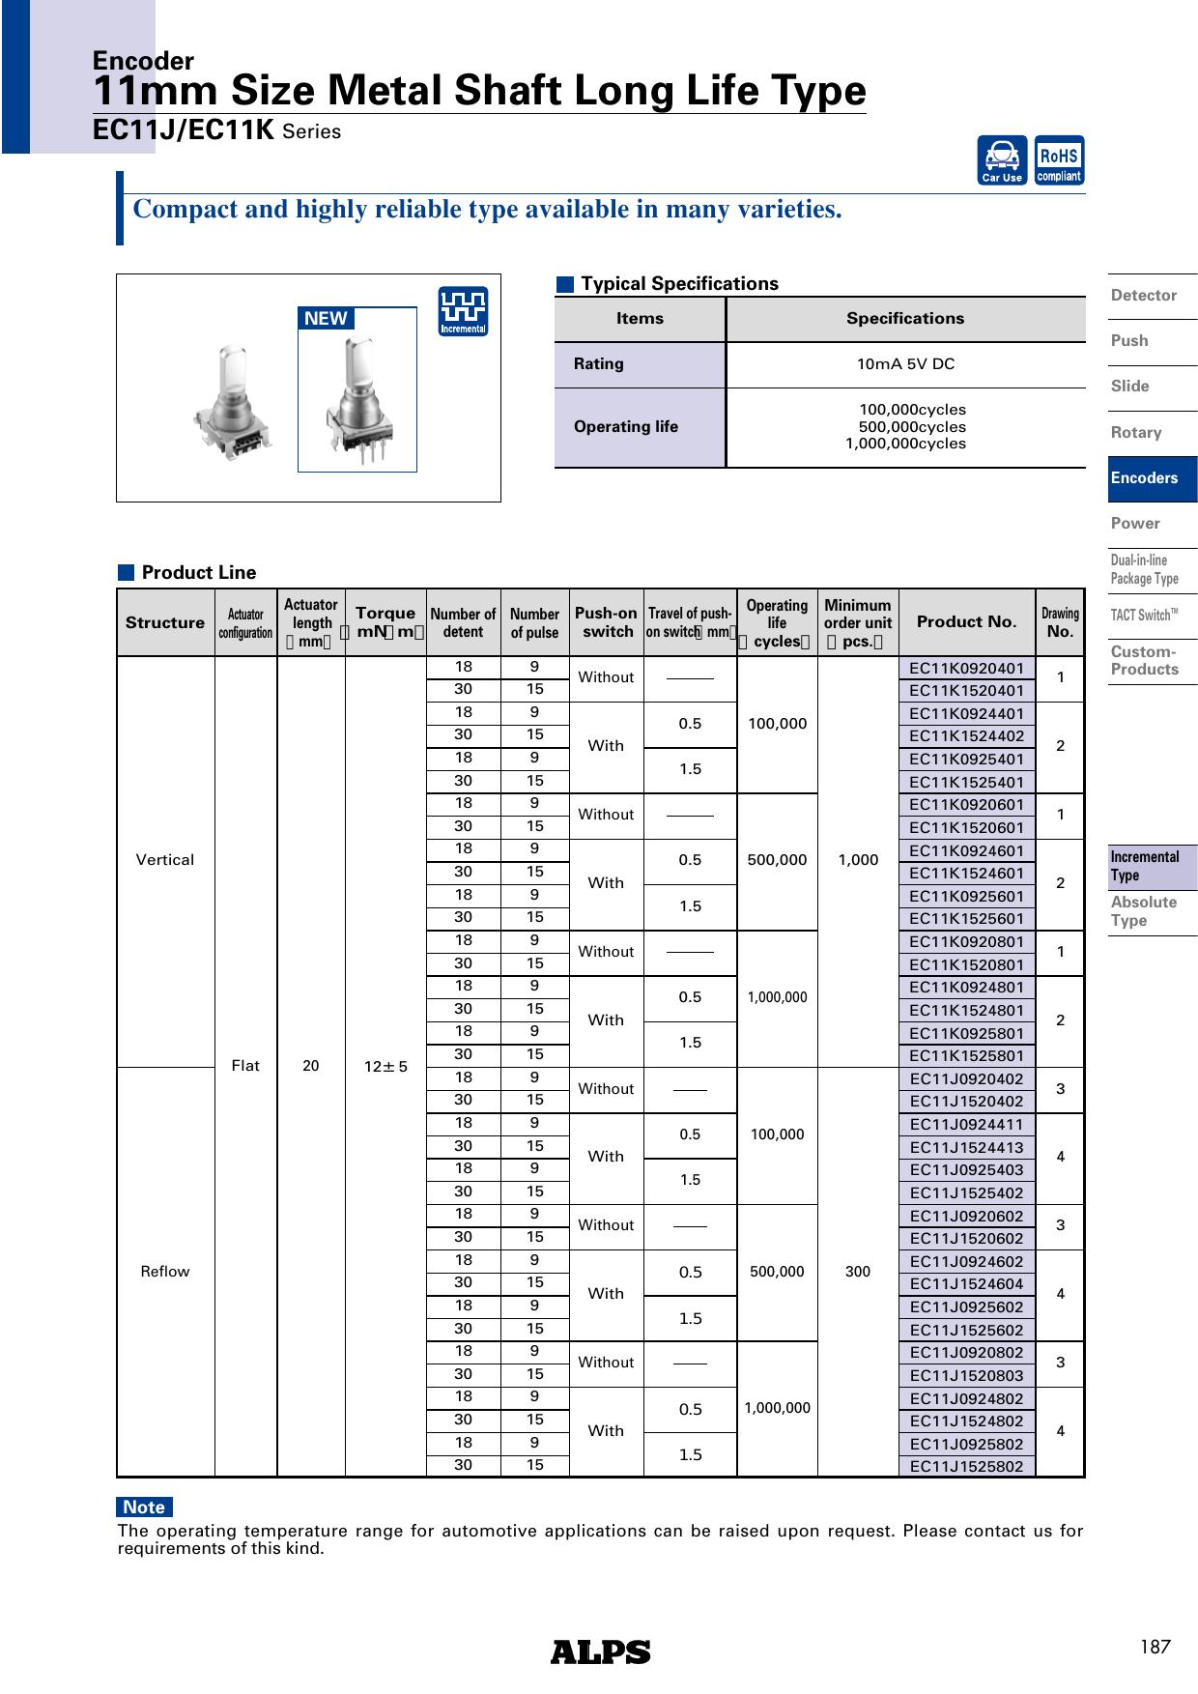Open the Power side tab
The width and height of the screenshot is (1198, 1694).
(x=1135, y=524)
